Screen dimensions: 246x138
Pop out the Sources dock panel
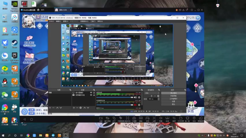[94, 90]
